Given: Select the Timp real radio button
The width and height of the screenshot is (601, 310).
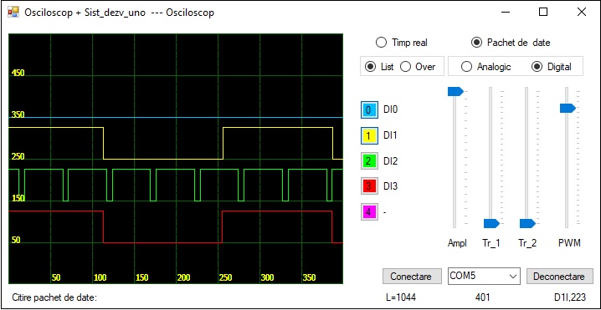Looking at the screenshot, I should (x=402, y=43).
